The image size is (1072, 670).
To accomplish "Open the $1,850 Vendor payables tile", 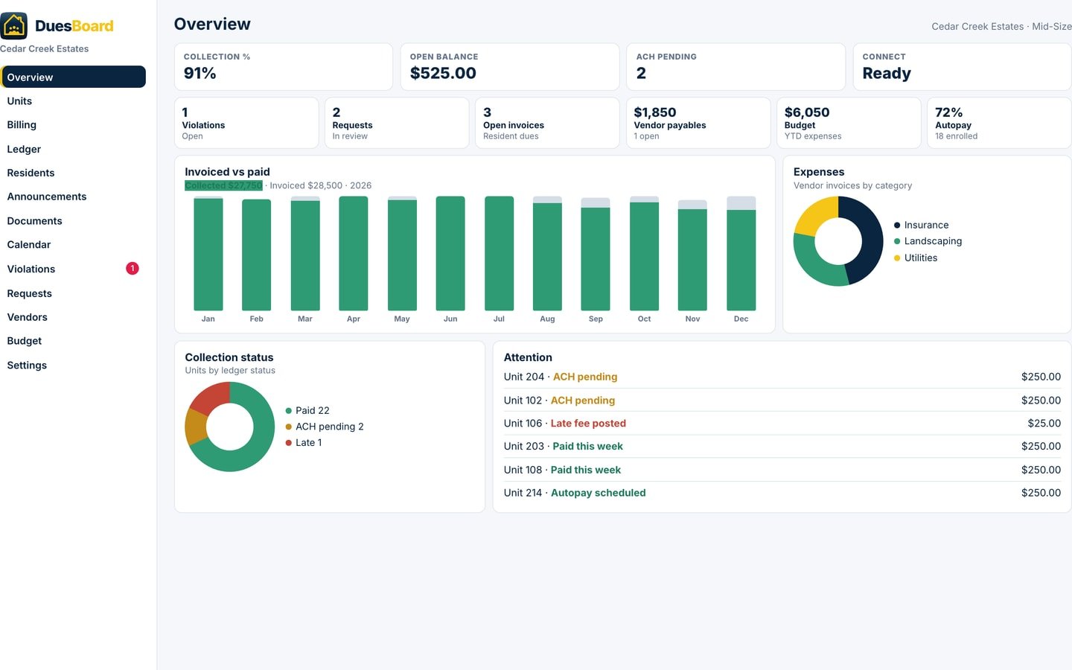I will [698, 123].
